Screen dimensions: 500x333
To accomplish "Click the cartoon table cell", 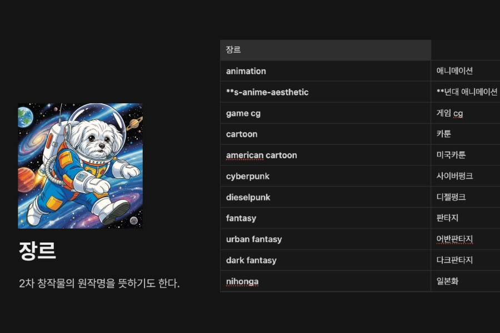I will click(326, 134).
